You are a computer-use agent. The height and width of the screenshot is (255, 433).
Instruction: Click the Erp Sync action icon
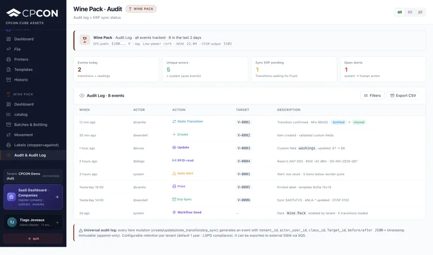[x=174, y=200]
